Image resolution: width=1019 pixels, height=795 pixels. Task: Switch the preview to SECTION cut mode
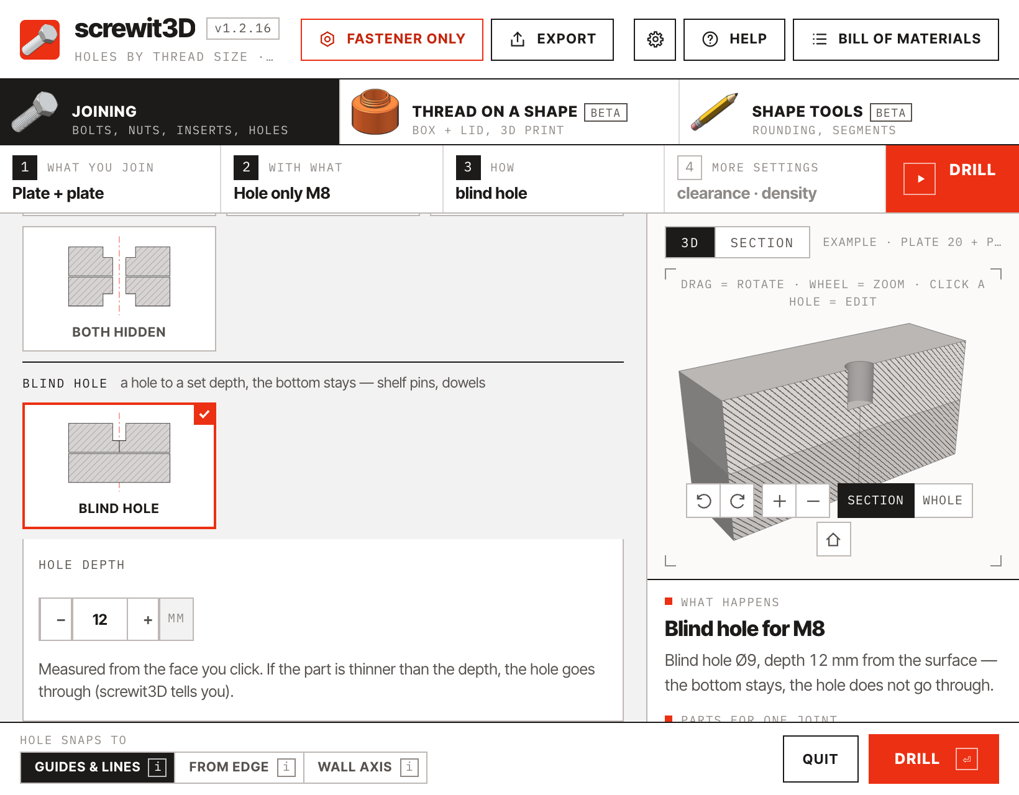(875, 501)
